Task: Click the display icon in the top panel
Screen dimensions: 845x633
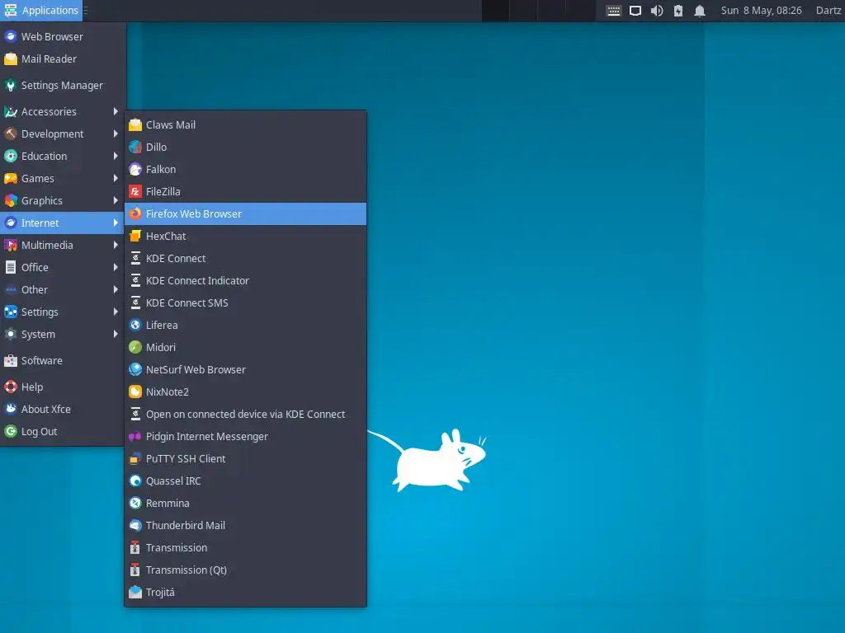Action: (635, 11)
